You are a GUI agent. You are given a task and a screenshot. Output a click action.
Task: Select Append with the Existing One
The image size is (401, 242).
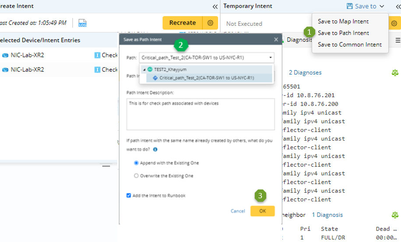[x=137, y=163]
